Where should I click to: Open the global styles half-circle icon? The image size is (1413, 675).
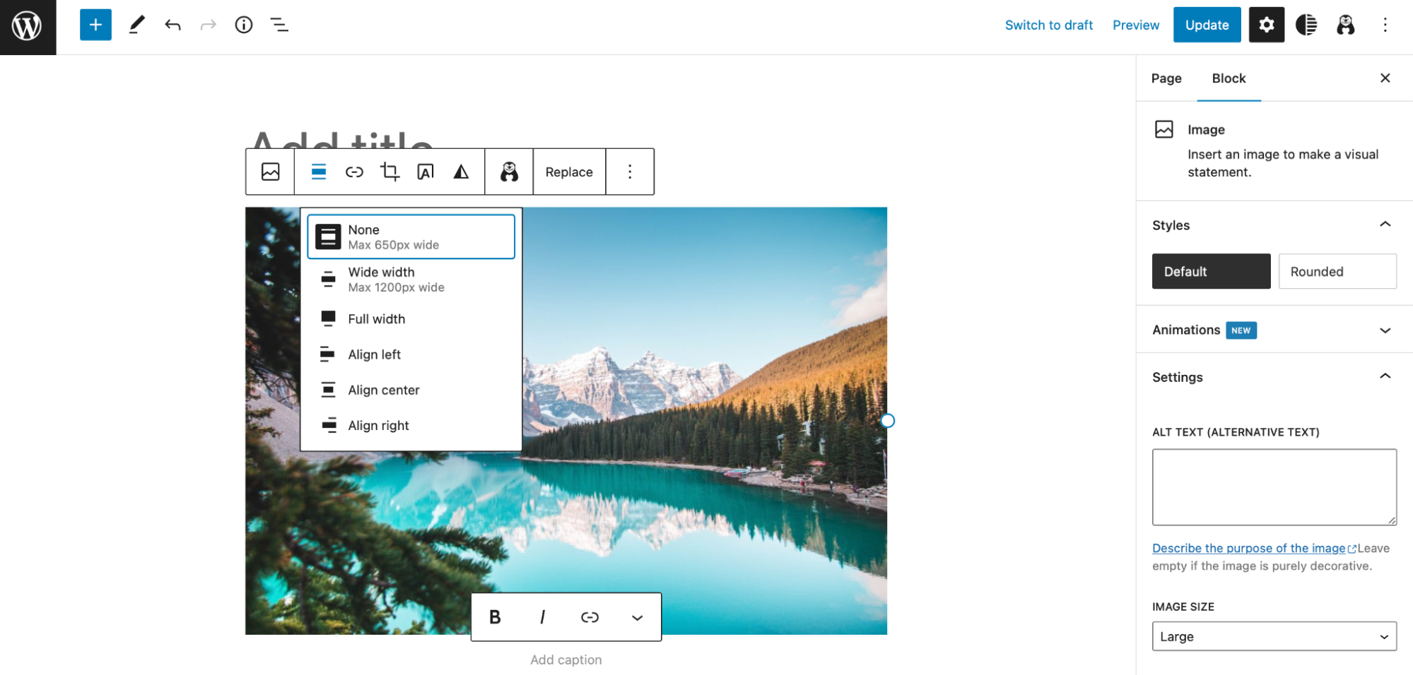click(1306, 25)
